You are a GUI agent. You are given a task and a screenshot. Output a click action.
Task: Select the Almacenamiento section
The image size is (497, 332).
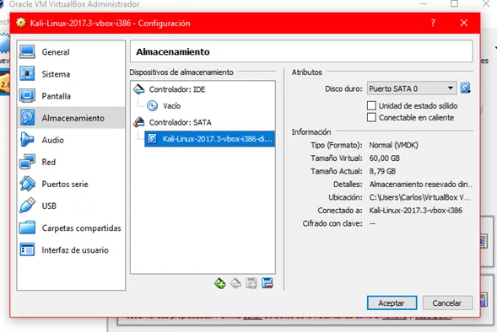(71, 118)
